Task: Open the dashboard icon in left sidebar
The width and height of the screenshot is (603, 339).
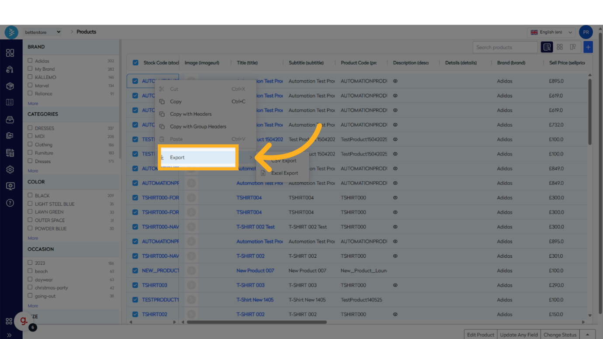Action: point(10,53)
